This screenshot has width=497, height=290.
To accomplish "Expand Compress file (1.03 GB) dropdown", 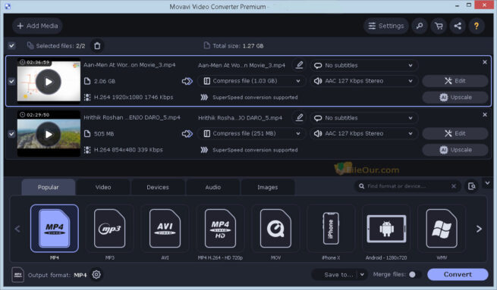I will (251, 81).
